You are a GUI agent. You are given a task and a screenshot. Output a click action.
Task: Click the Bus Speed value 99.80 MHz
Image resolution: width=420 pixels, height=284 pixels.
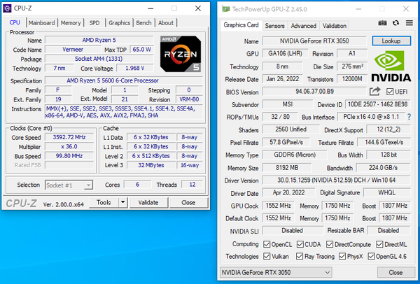(69, 156)
